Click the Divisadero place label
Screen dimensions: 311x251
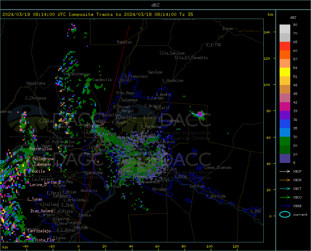tap(169, 120)
